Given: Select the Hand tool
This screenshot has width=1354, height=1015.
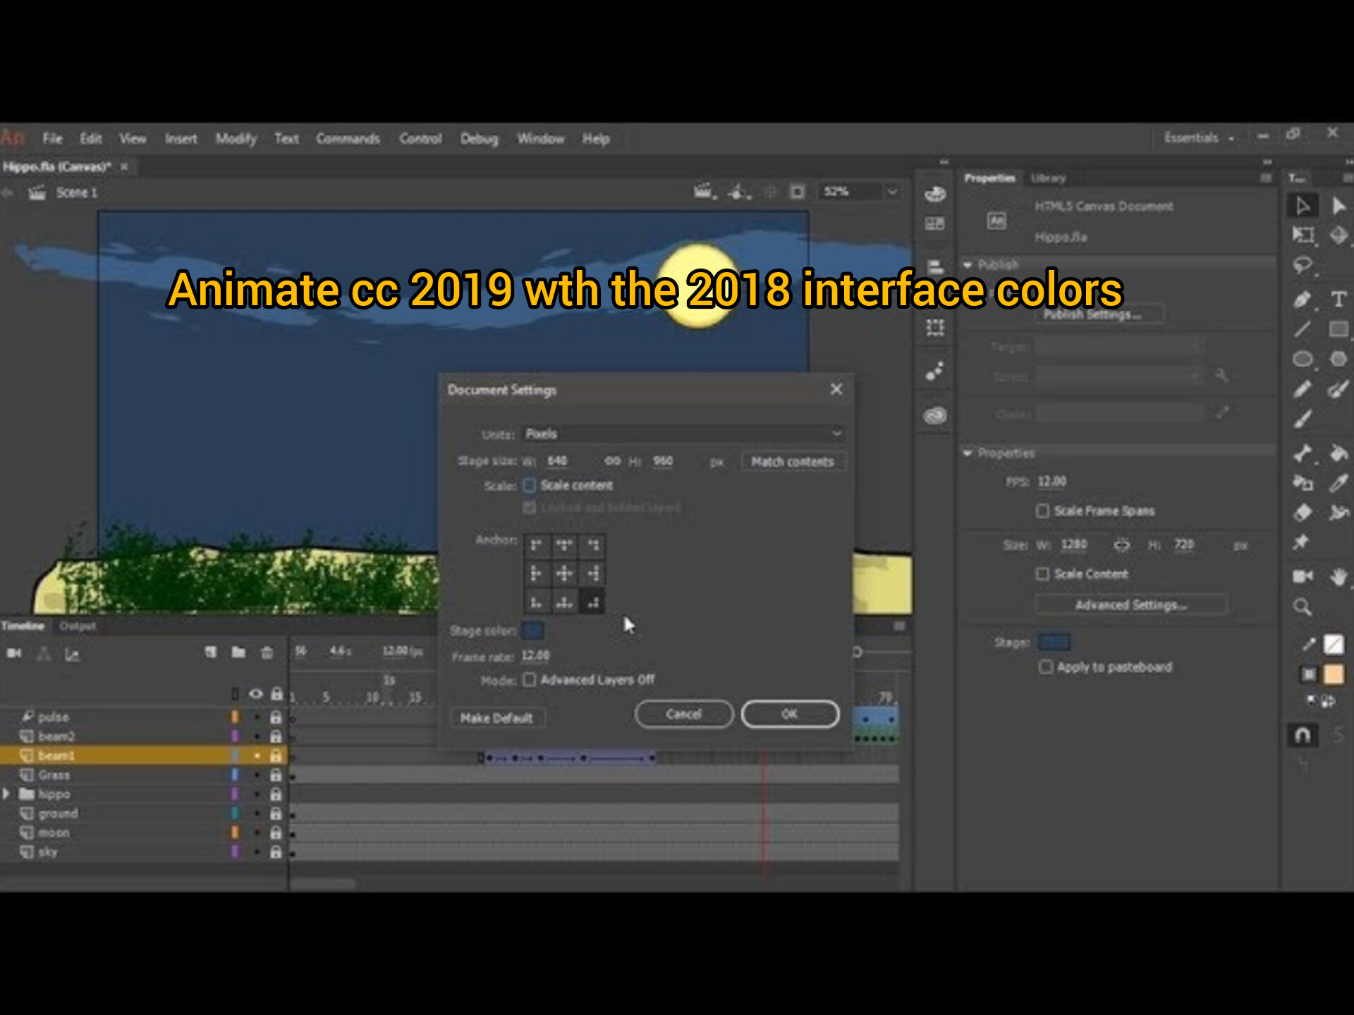Looking at the screenshot, I should point(1340,576).
